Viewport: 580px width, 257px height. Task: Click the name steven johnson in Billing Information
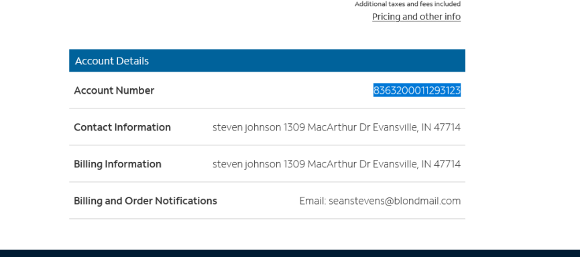(247, 164)
